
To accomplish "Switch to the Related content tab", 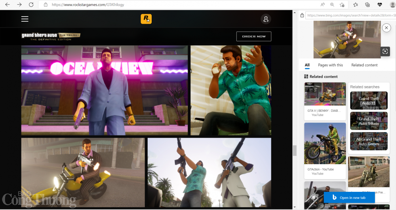I will pos(364,65).
